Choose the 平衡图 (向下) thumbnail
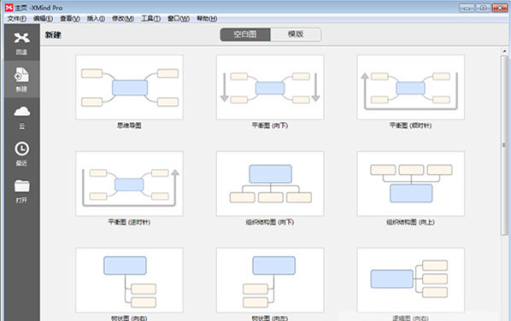 pyautogui.click(x=270, y=87)
